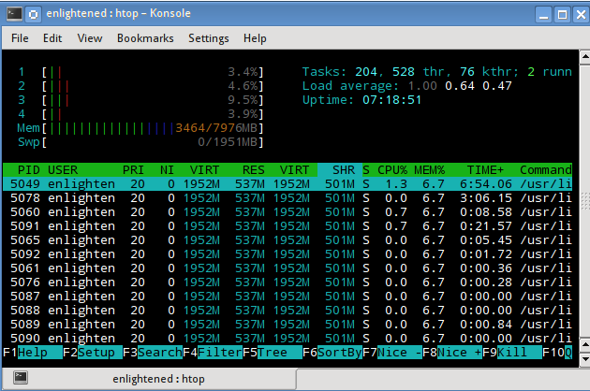
Task: Sort by the RES column header
Action: click(x=253, y=170)
